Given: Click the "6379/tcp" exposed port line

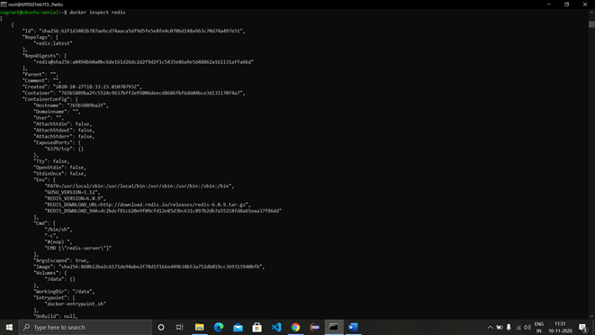Looking at the screenshot, I should click(x=64, y=149).
